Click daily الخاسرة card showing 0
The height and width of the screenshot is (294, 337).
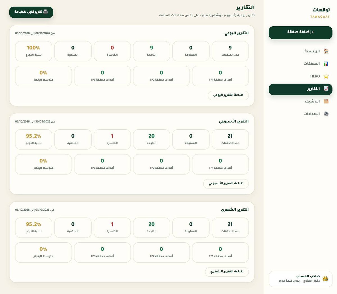tap(112, 51)
